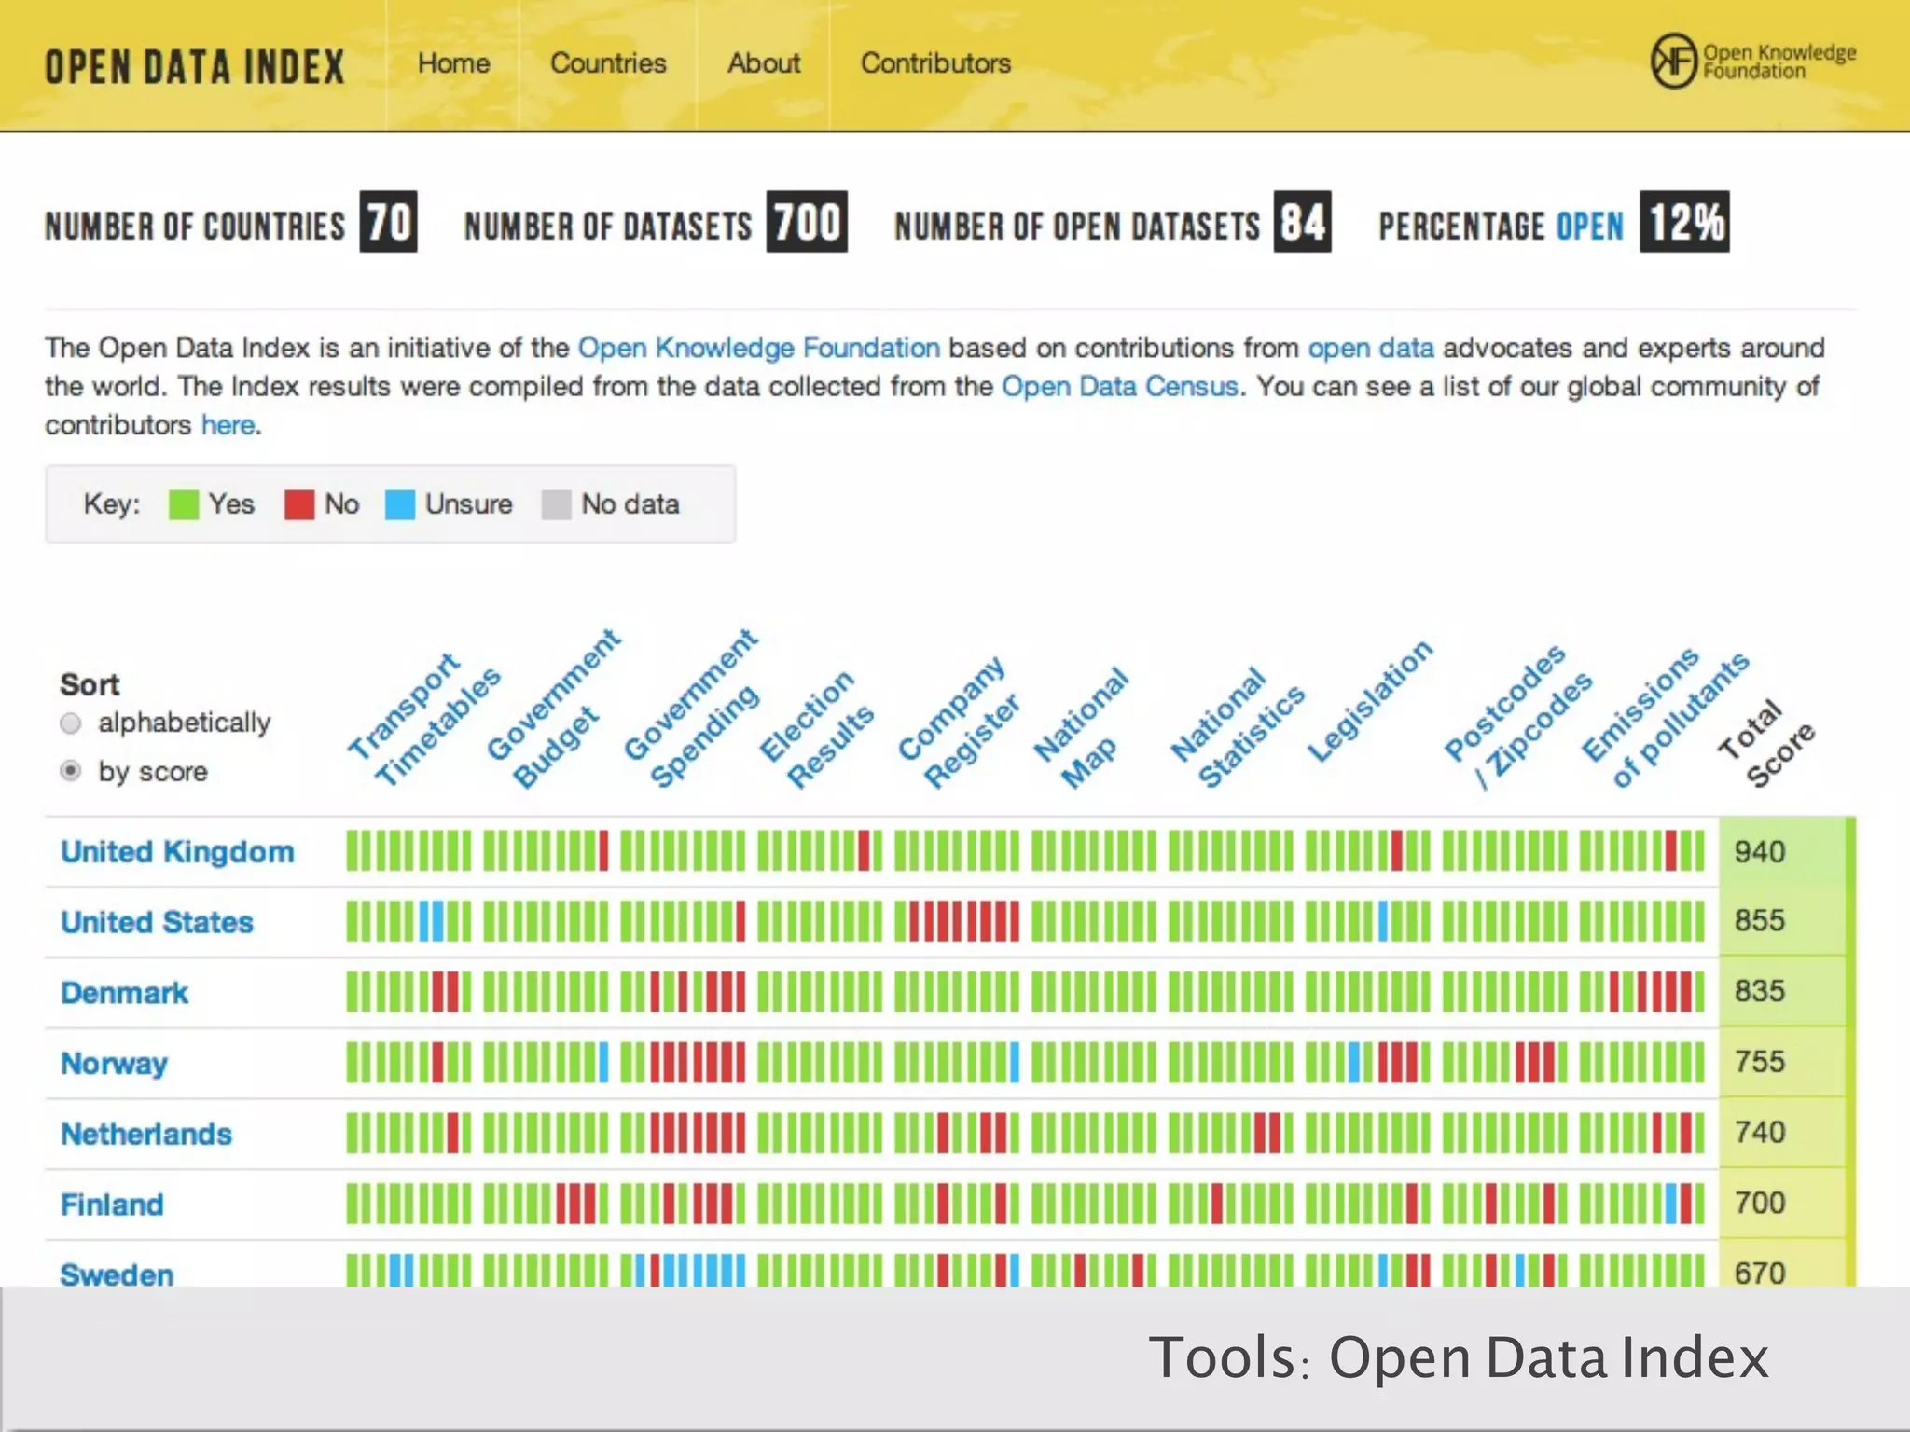Select sort alphabetically radio button
The height and width of the screenshot is (1432, 1910).
pyautogui.click(x=71, y=723)
